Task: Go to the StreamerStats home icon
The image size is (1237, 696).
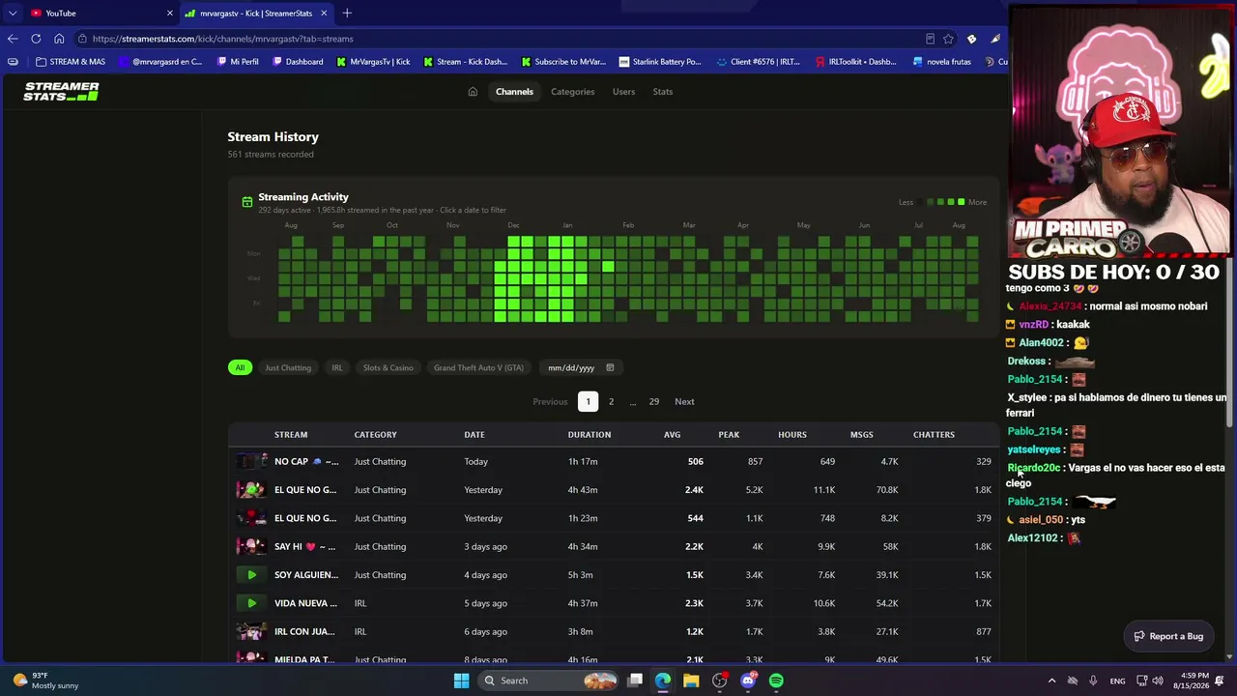Action: point(473,92)
